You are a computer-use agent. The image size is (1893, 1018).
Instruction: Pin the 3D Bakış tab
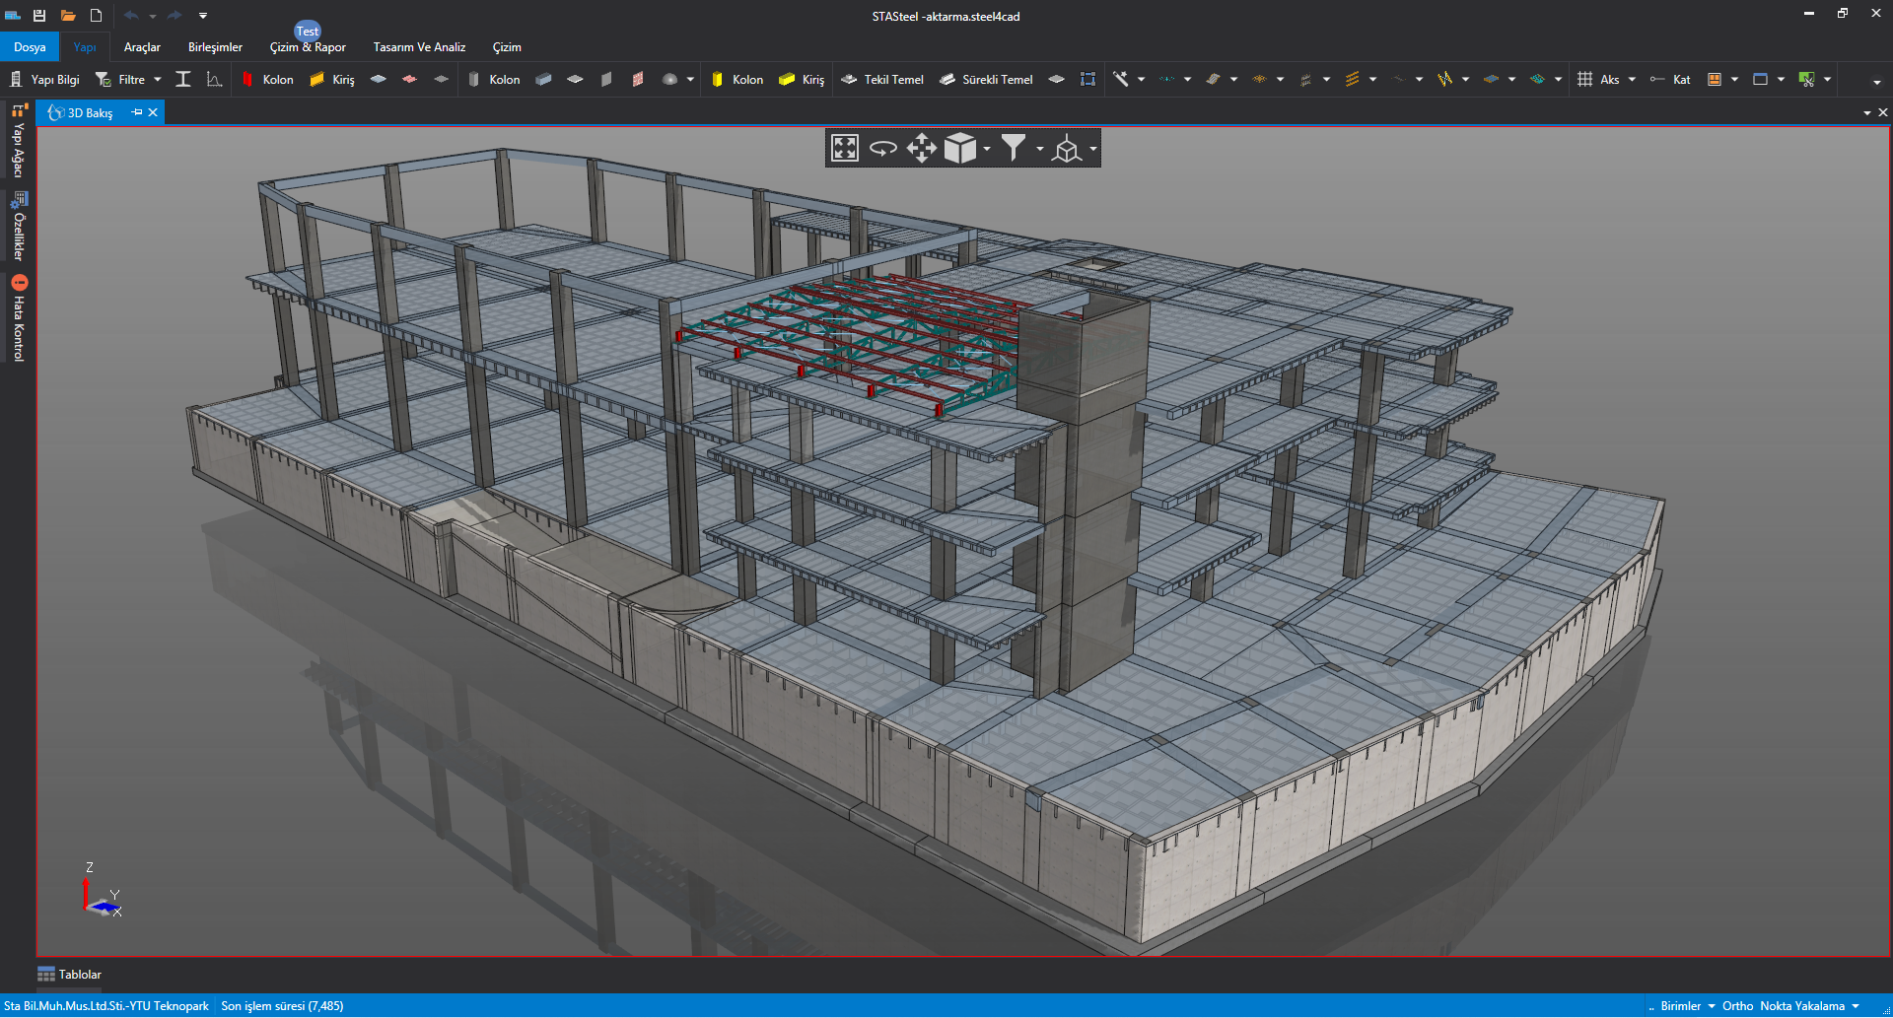click(x=137, y=112)
